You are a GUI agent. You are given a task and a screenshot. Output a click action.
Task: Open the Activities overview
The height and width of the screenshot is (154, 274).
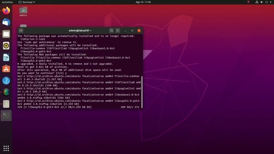coord(7,2)
